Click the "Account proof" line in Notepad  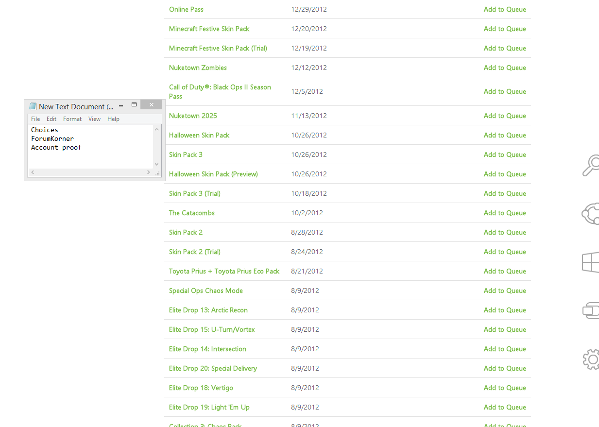tap(56, 147)
